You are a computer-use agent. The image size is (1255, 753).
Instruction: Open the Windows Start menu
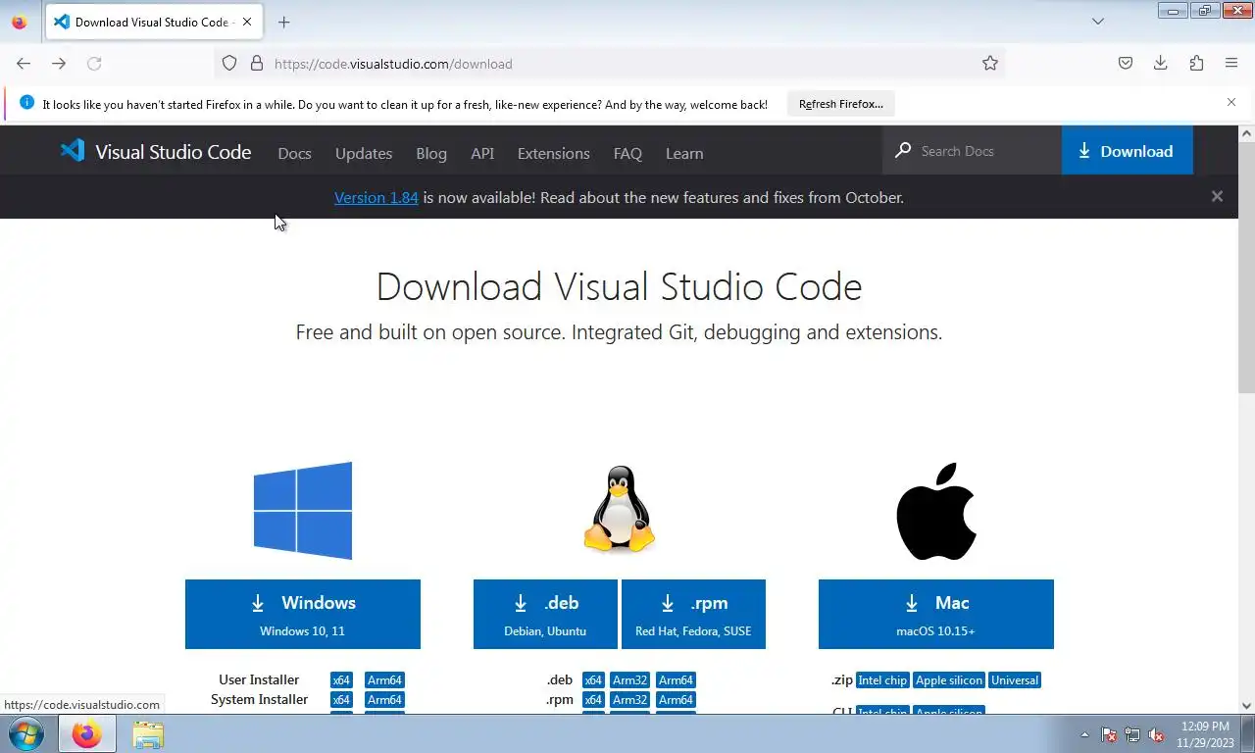pos(25,734)
